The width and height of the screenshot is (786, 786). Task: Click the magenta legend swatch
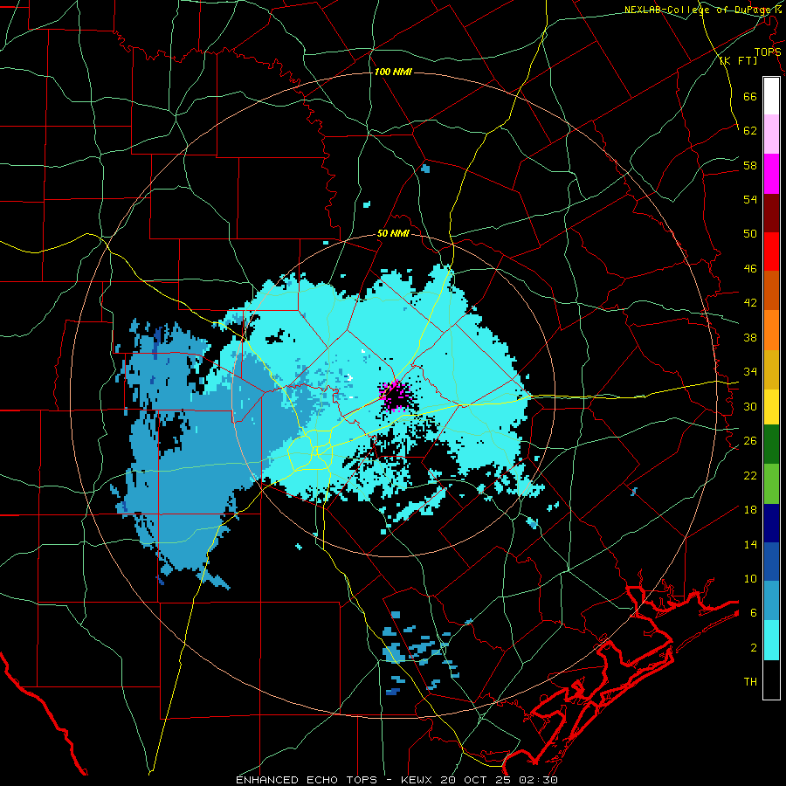pos(771,174)
